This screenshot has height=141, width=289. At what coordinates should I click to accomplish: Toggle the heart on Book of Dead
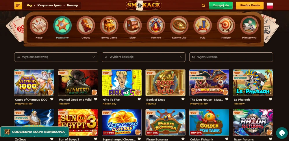coord(183,99)
